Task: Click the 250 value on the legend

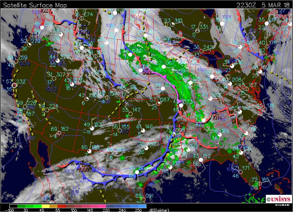Action: (138, 210)
